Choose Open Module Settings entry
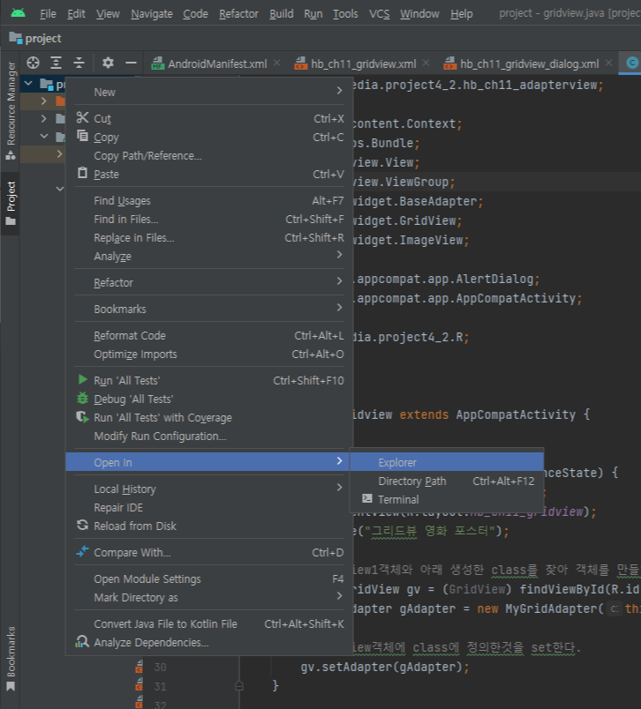Image resolution: width=641 pixels, height=709 pixels. point(209,579)
